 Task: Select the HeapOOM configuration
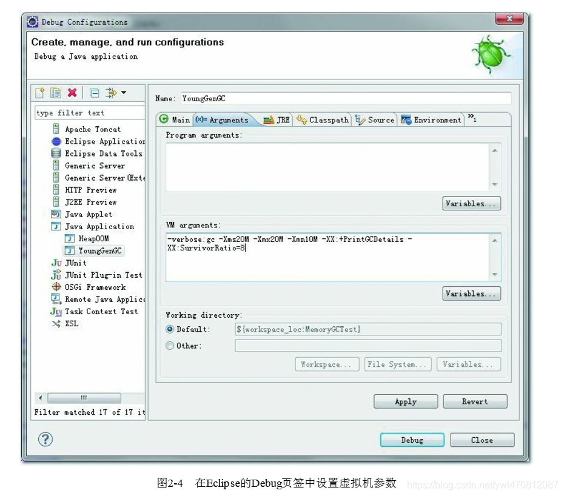tap(93, 238)
